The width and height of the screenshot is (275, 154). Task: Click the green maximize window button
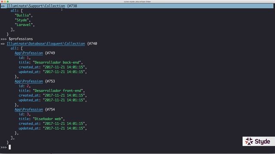point(8,1)
